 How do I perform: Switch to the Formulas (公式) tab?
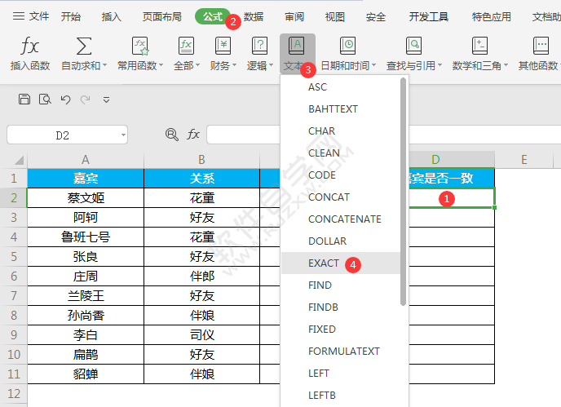[213, 16]
